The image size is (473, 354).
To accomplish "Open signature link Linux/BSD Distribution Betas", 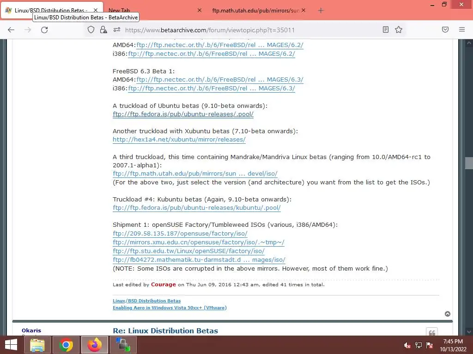I will tap(146, 301).
